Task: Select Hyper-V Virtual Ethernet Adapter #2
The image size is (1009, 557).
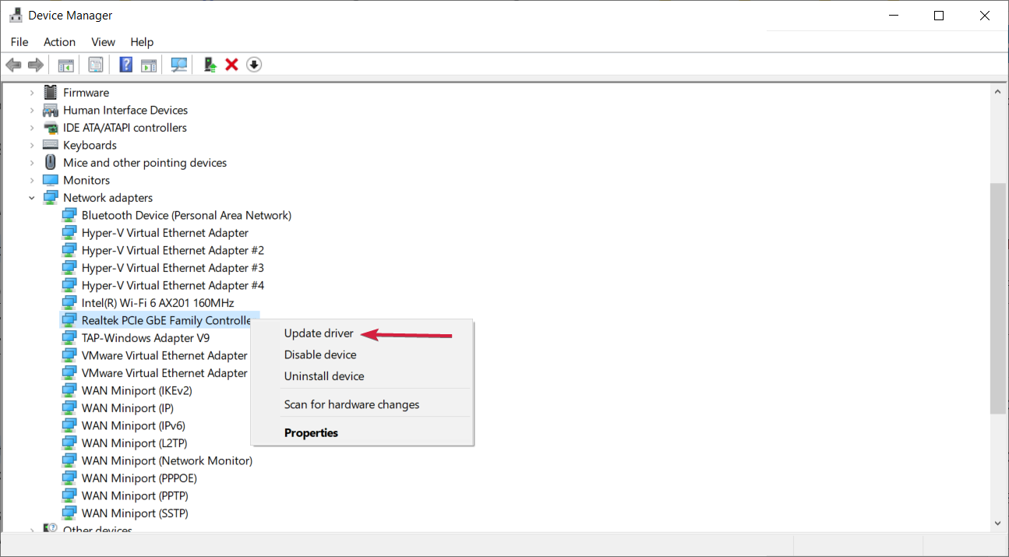Action: click(173, 250)
